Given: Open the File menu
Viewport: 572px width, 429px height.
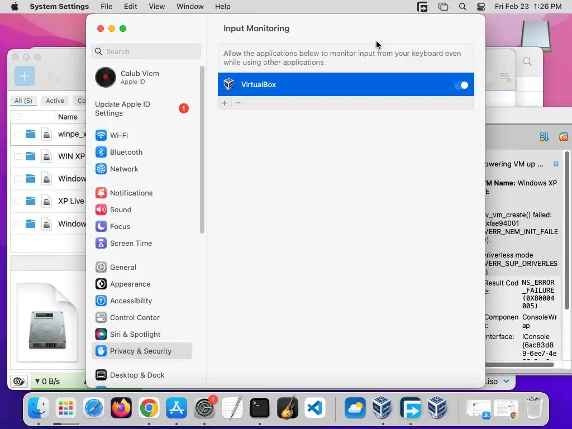Looking at the screenshot, I should 107,7.
